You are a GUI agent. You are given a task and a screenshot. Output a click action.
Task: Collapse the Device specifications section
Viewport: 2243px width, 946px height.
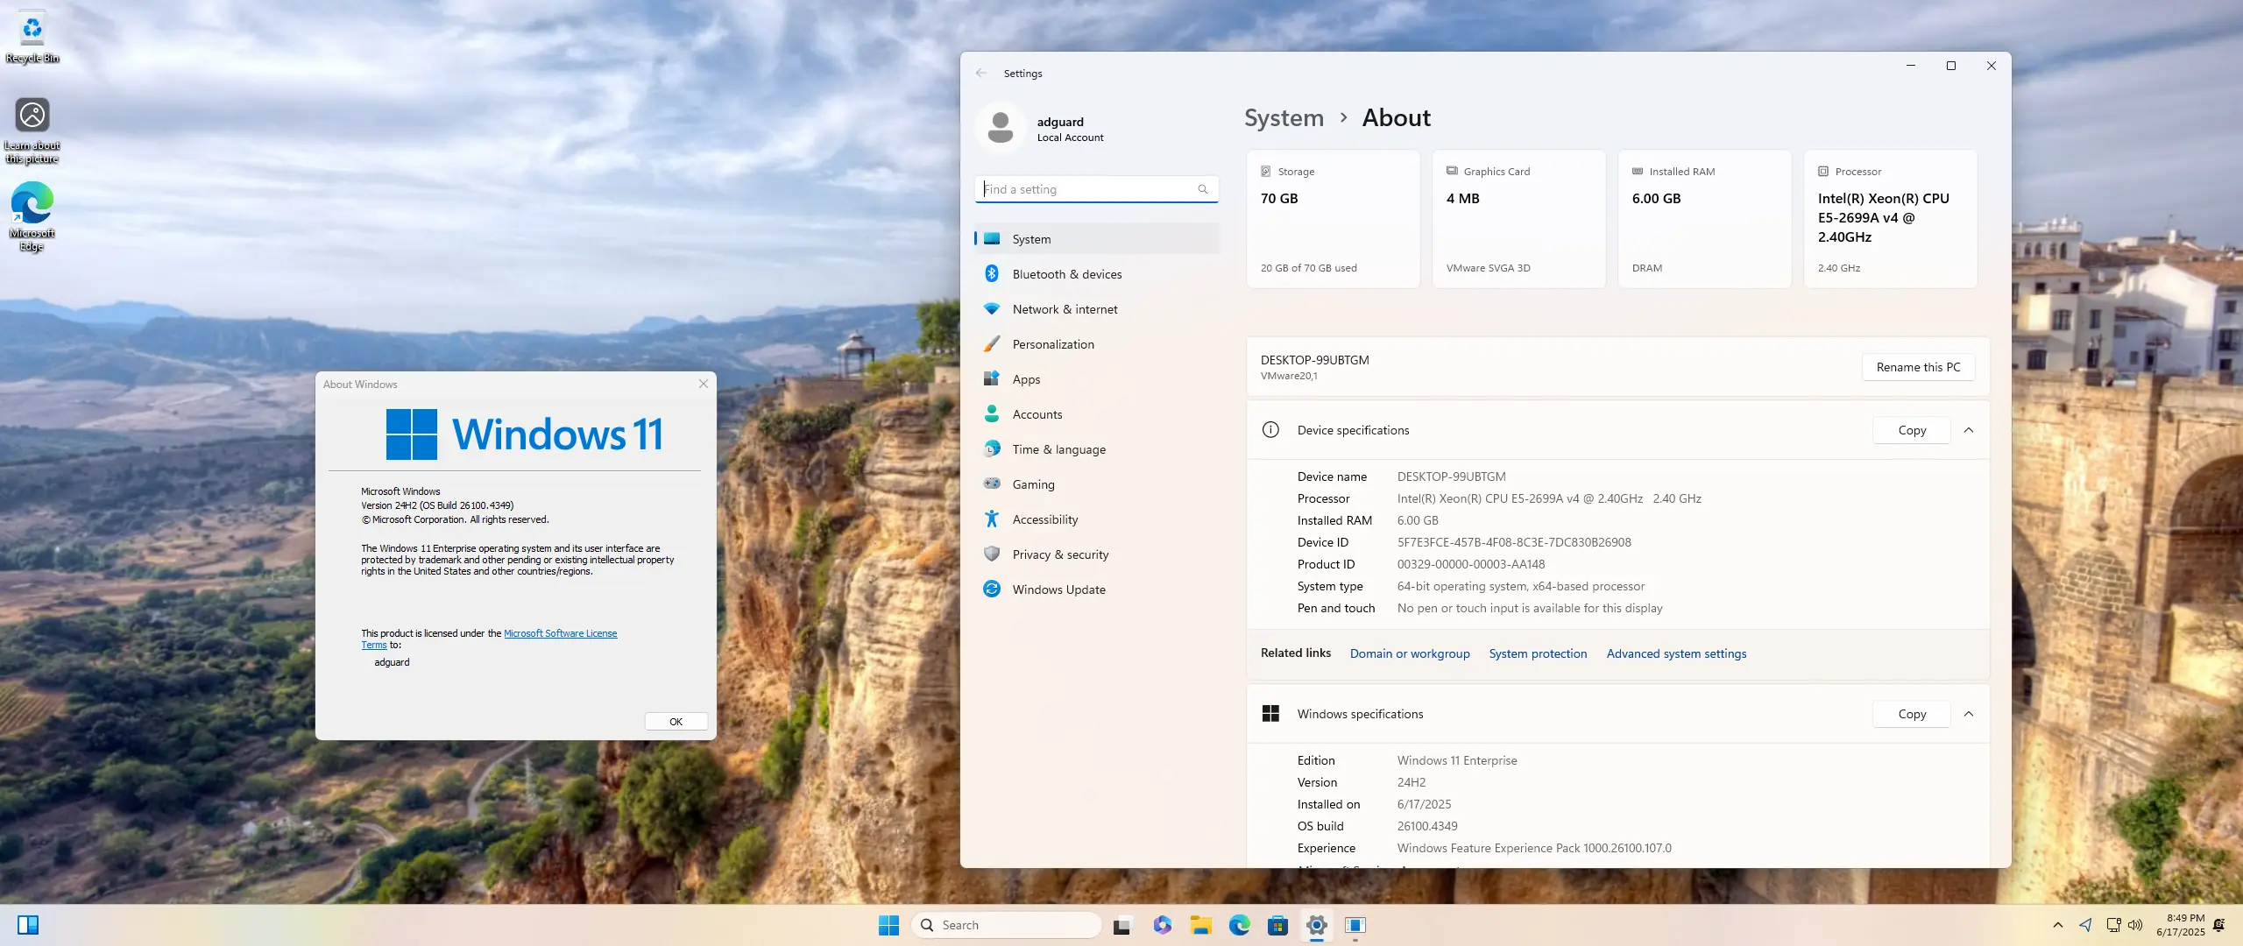click(x=1969, y=430)
